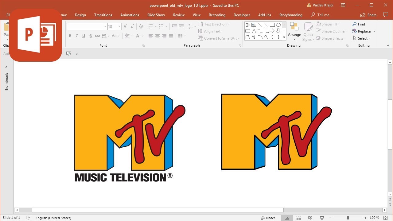Open Text Direction dropdown
This screenshot has height=221, width=393.
coord(214,24)
